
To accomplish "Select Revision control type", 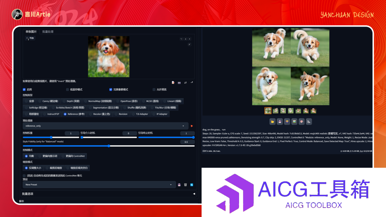I will 121,114.
